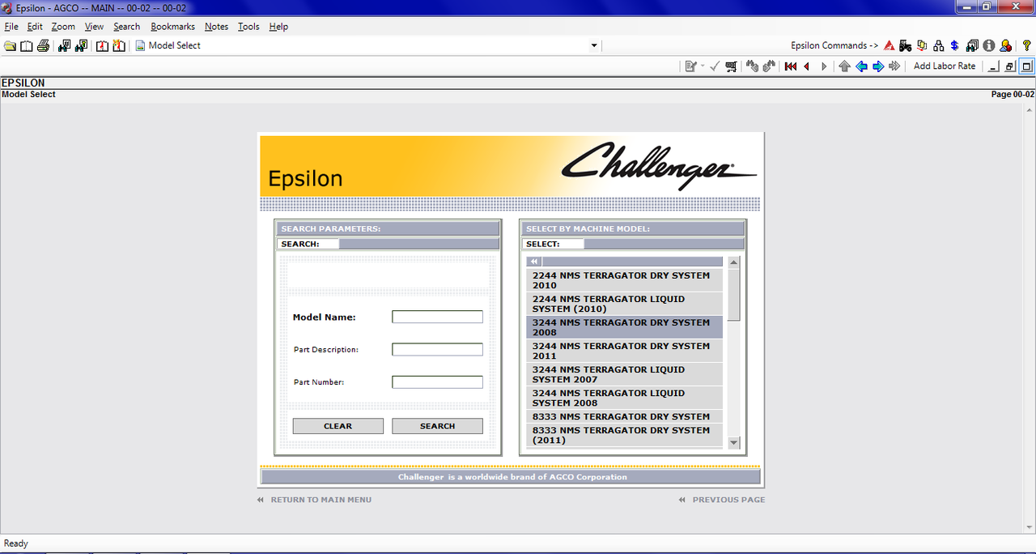Click the binoculars with pages icon
This screenshot has height=554, width=1036.
[972, 46]
